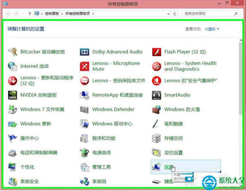Screen dimensions: 246x191
Task: Click the 程序和功能 text link
Action: pyautogui.click(x=104, y=138)
